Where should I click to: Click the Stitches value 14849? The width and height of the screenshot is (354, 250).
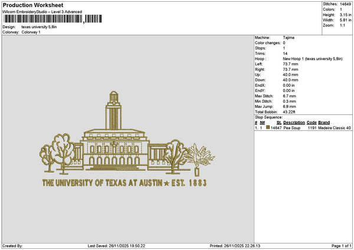(345, 4)
